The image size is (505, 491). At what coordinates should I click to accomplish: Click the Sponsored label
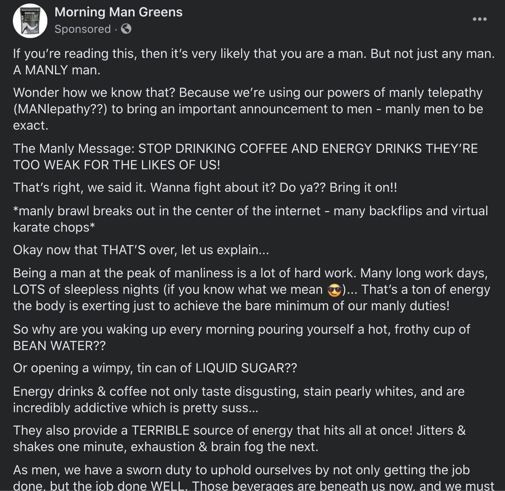pyautogui.click(x=82, y=29)
